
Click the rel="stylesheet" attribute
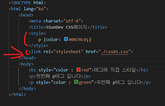click(63, 52)
